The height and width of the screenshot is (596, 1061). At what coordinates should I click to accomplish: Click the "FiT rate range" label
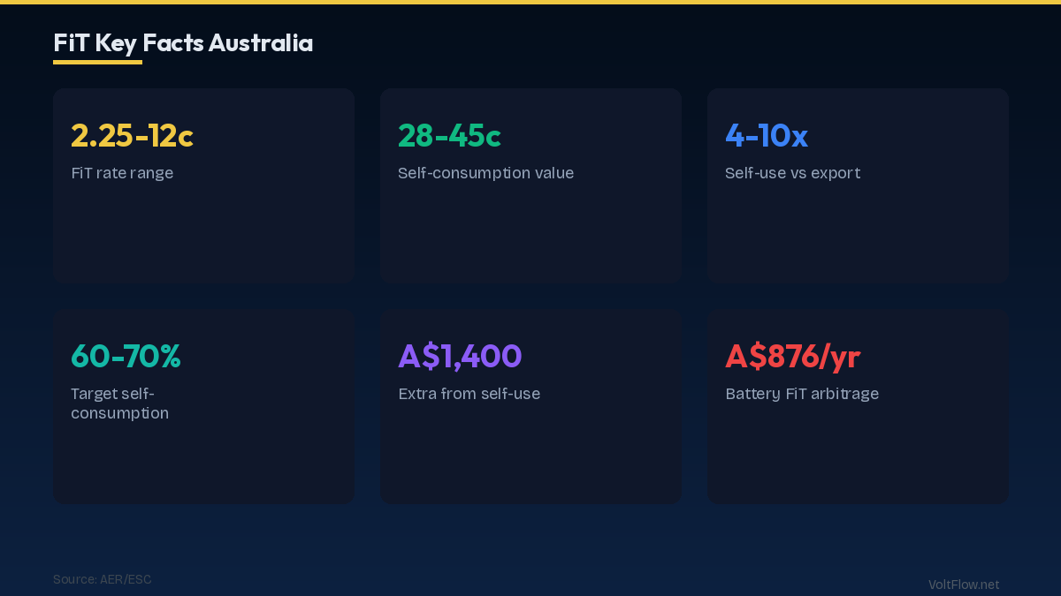pos(122,173)
